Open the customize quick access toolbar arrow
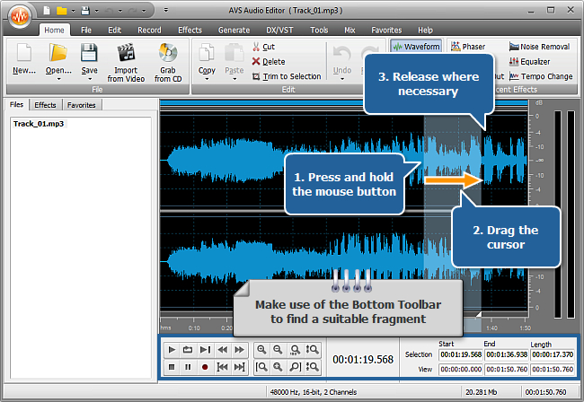 [166, 10]
